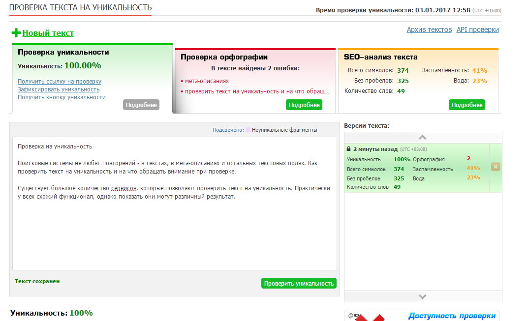Open the Новый текст link

[x=48, y=33]
